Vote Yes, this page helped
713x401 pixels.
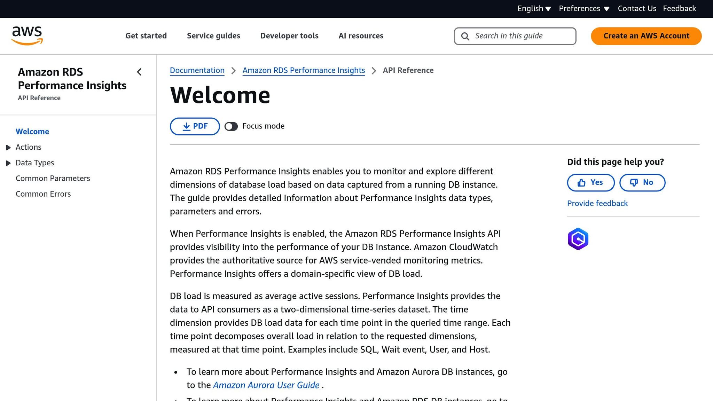[x=591, y=183]
